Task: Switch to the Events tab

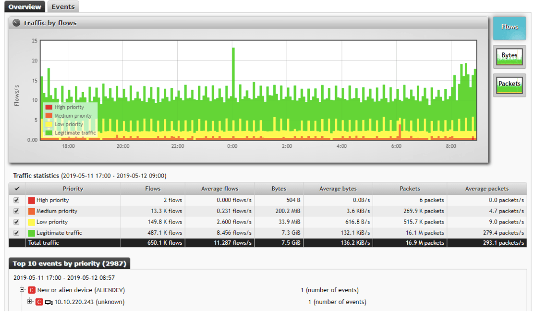Action: (x=63, y=6)
